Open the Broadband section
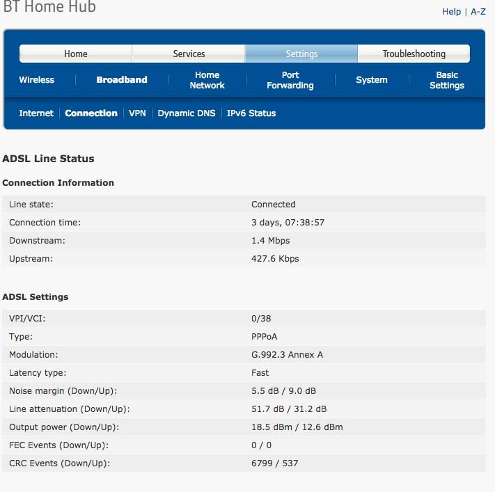 [x=122, y=80]
